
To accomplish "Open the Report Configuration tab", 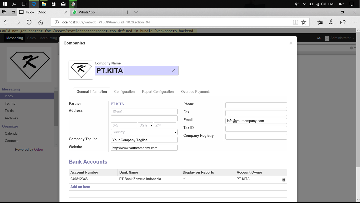I will coord(158,92).
